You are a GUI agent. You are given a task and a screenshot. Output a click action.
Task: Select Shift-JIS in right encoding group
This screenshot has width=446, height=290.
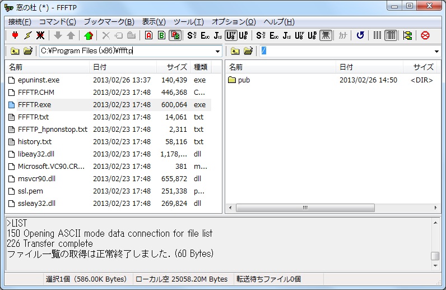pos(261,35)
